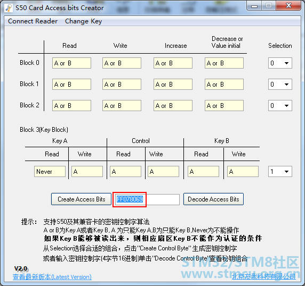Open the Latest Version link
305x286 pixels.
pyautogui.click(x=52, y=277)
